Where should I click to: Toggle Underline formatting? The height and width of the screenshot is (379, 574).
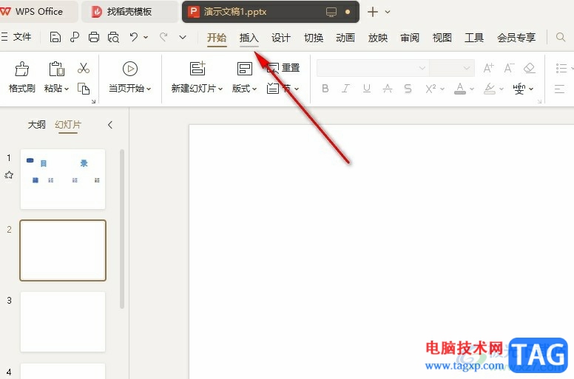pyautogui.click(x=366, y=89)
